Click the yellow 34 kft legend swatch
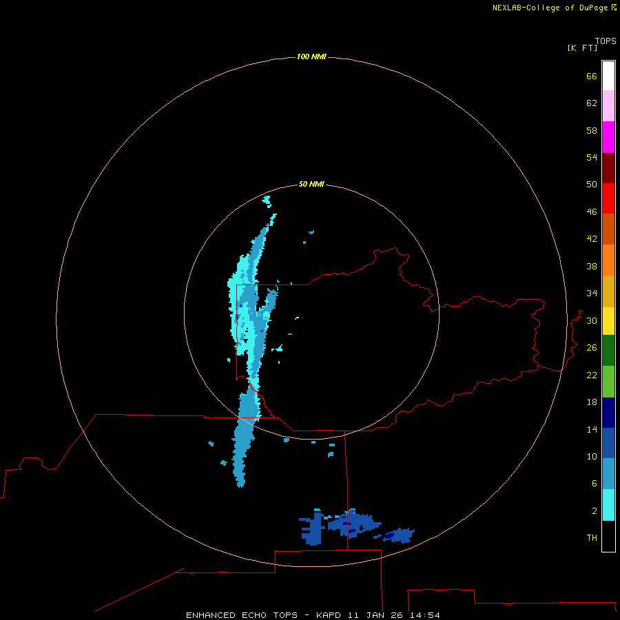Screen dimensions: 620x620 coord(608,321)
